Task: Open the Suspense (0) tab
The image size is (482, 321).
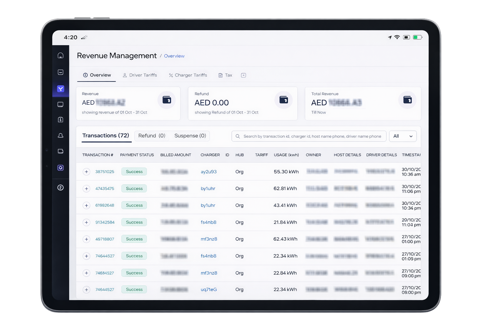Action: (x=190, y=136)
